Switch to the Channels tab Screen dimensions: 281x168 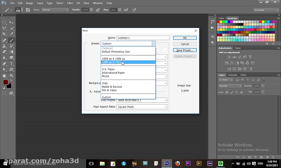click(x=232, y=75)
